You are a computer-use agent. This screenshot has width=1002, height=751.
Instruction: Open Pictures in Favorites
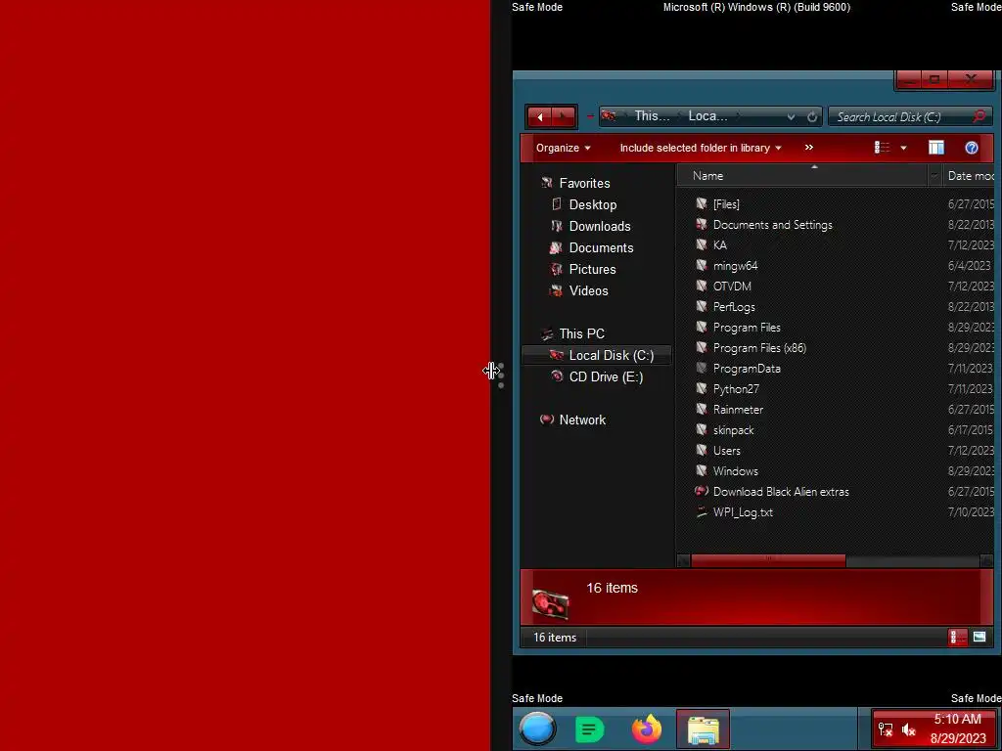[x=592, y=270]
